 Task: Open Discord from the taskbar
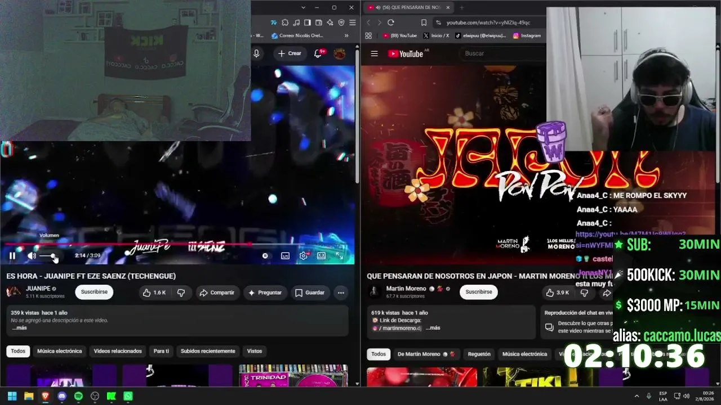pos(62,396)
